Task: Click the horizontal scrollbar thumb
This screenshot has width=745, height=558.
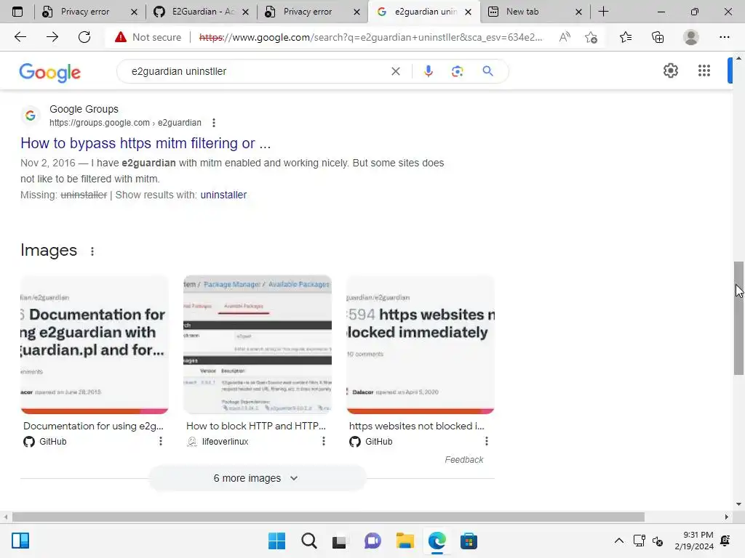Action: point(328,517)
